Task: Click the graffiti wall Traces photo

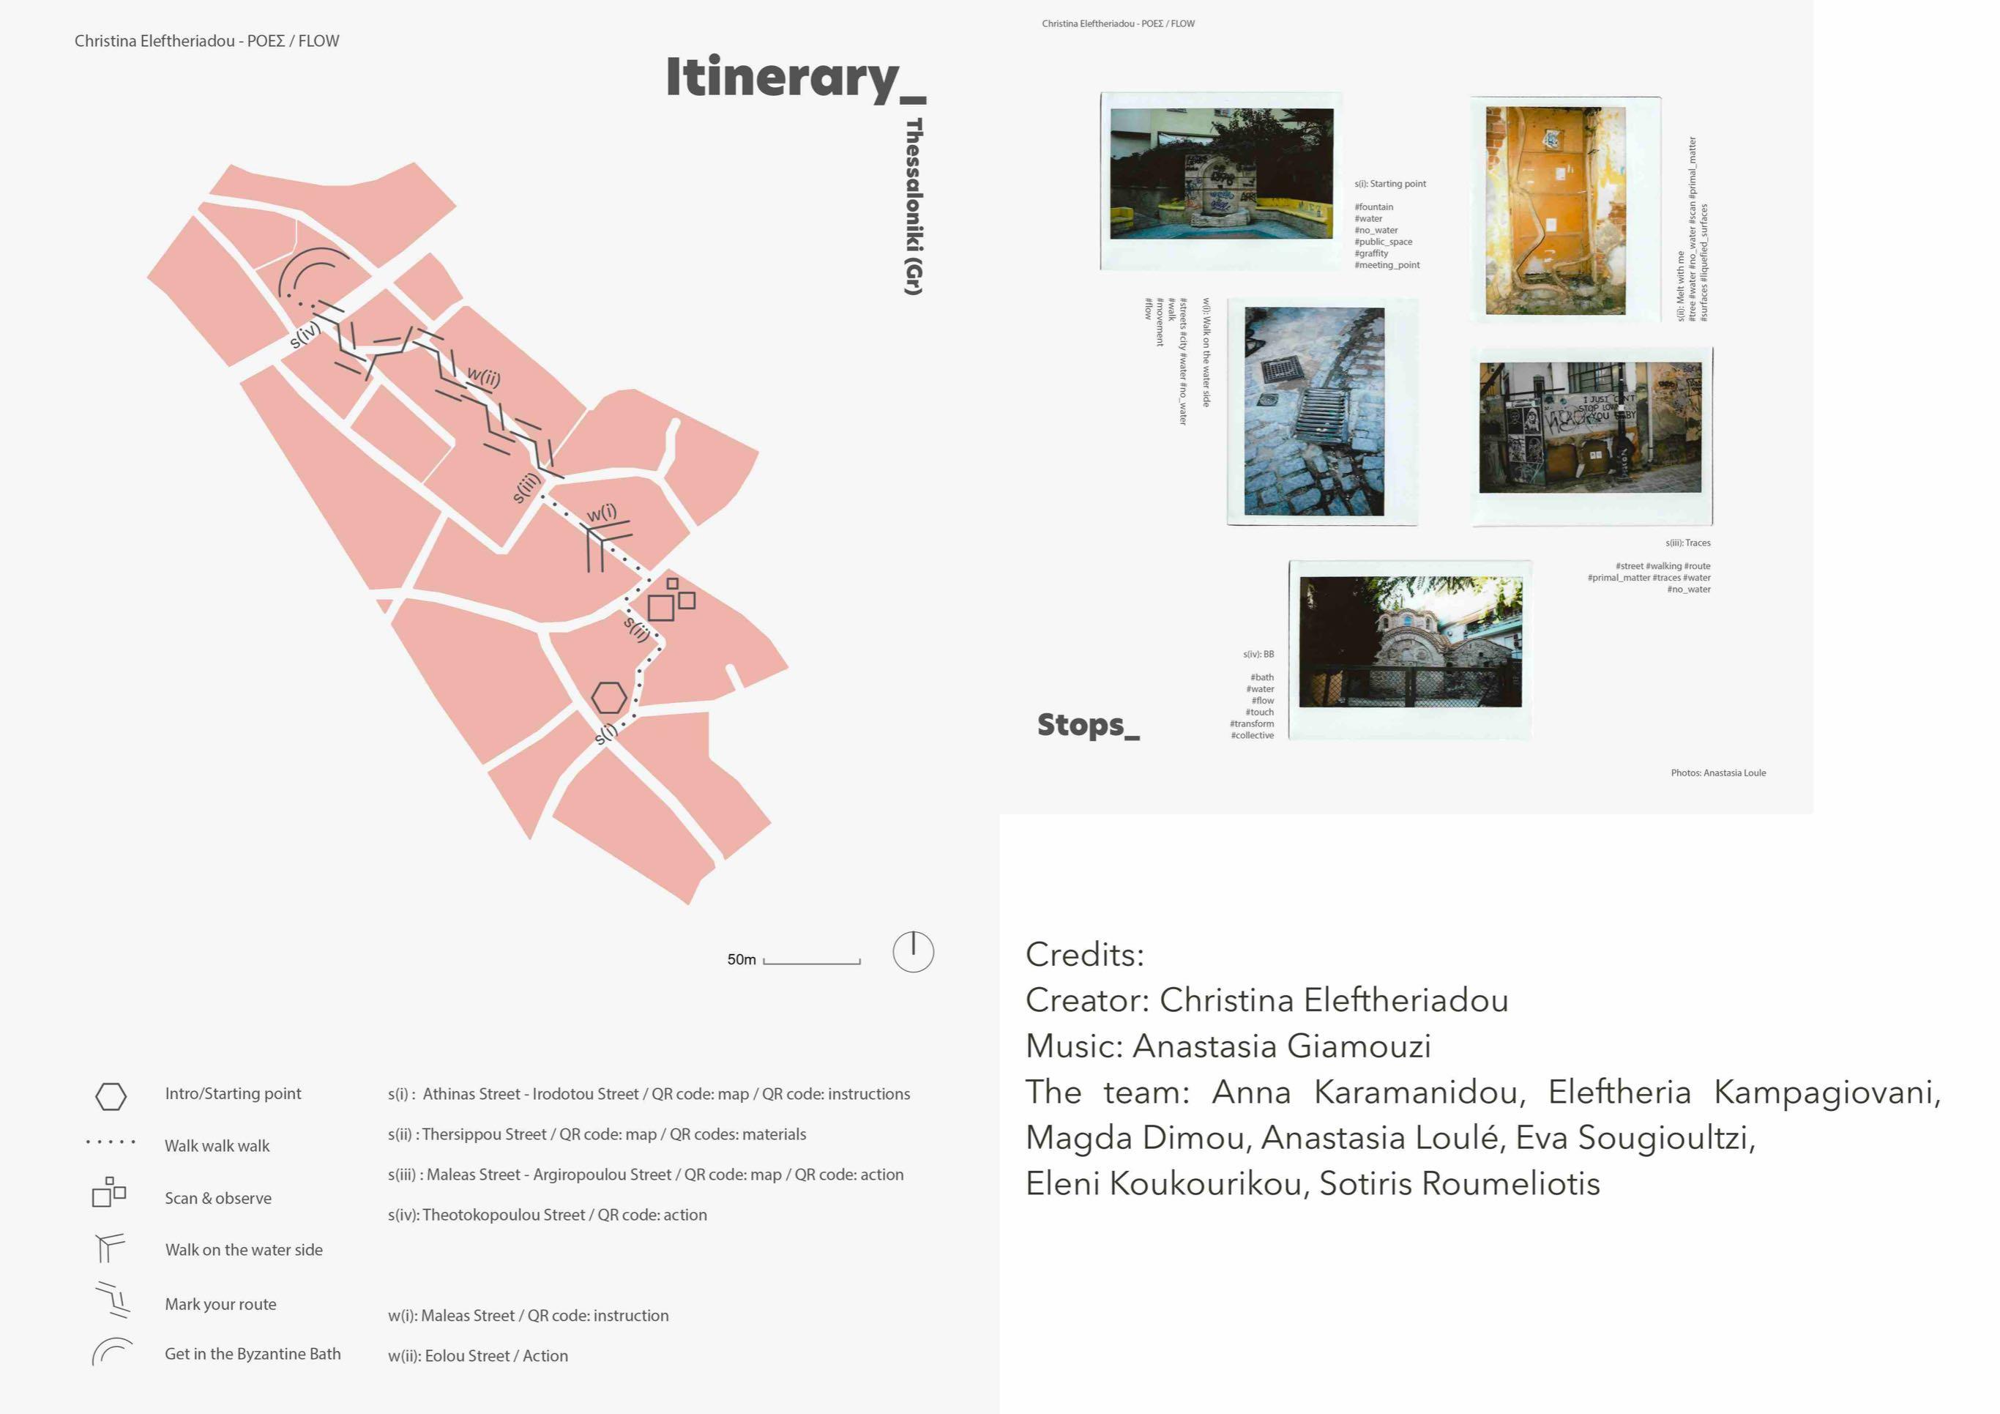Action: coord(1590,428)
